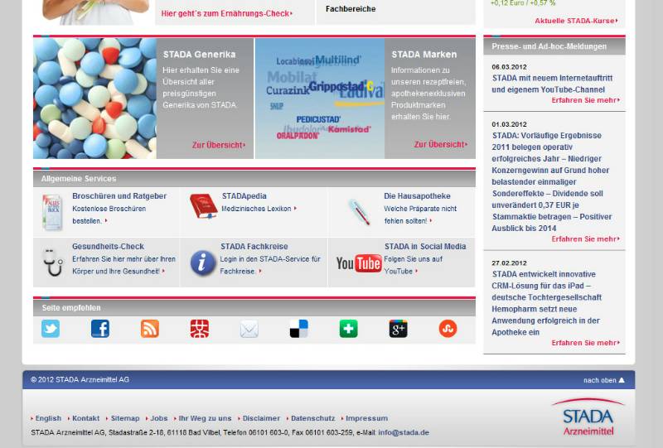The width and height of the screenshot is (663, 448).
Task: Click 'Medizinisches Lexikon' link
Action: [259, 209]
